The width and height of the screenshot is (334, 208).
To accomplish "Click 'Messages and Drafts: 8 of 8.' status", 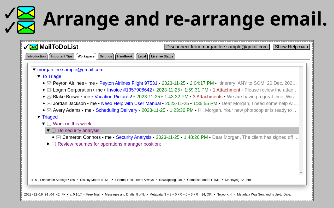I will (x=125, y=194).
